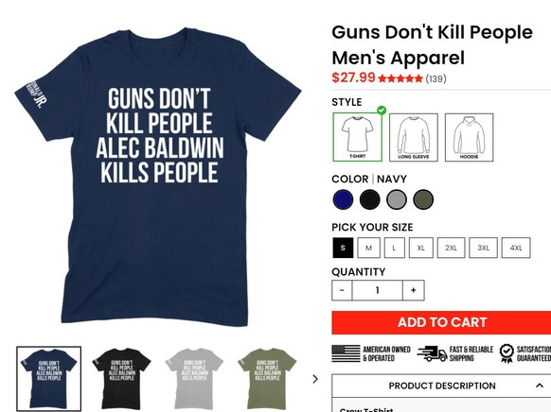
Task: Select size XL
Action: [421, 248]
